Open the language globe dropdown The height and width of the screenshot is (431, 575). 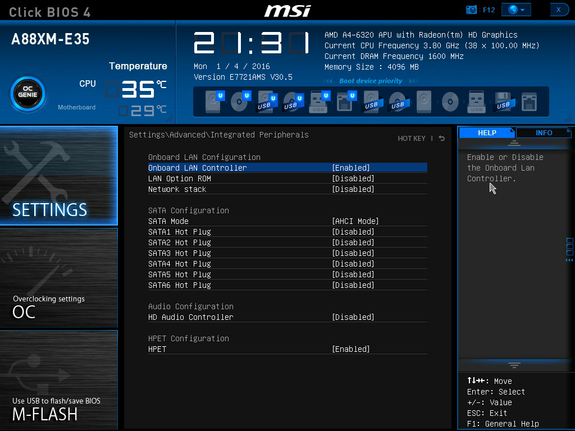517,10
